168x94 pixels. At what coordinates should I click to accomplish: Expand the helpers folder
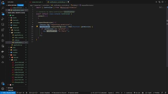[x=9, y=25]
